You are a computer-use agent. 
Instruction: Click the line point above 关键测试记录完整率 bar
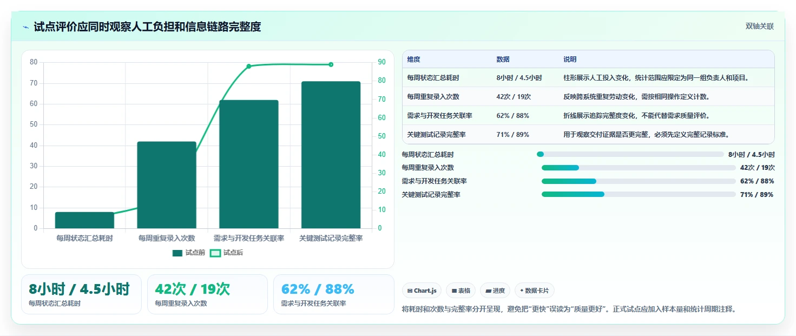(x=331, y=64)
